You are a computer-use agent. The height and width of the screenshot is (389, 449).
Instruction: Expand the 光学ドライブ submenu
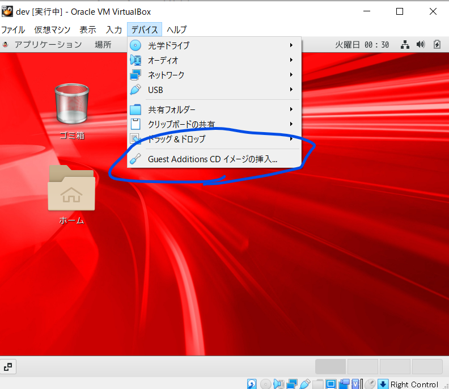214,45
